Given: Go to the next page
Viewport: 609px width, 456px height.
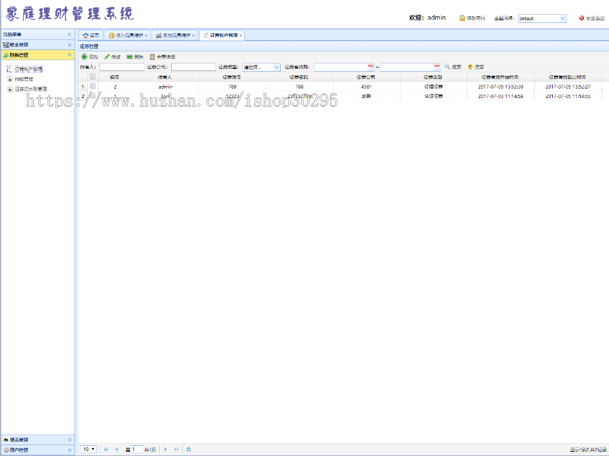Looking at the screenshot, I should [166, 449].
